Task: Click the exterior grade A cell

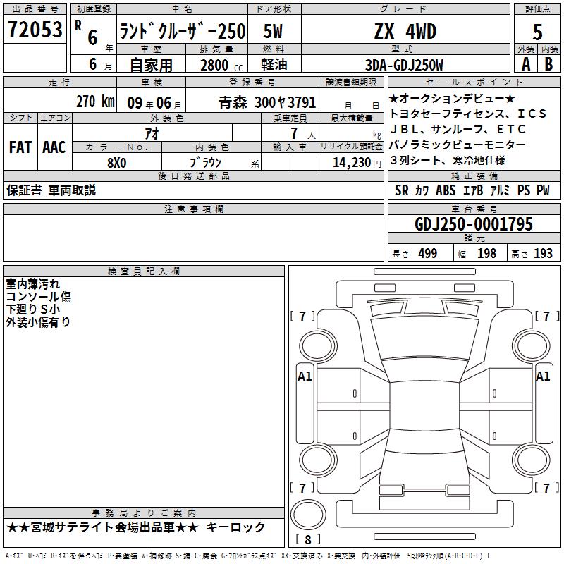Action: click(526, 64)
